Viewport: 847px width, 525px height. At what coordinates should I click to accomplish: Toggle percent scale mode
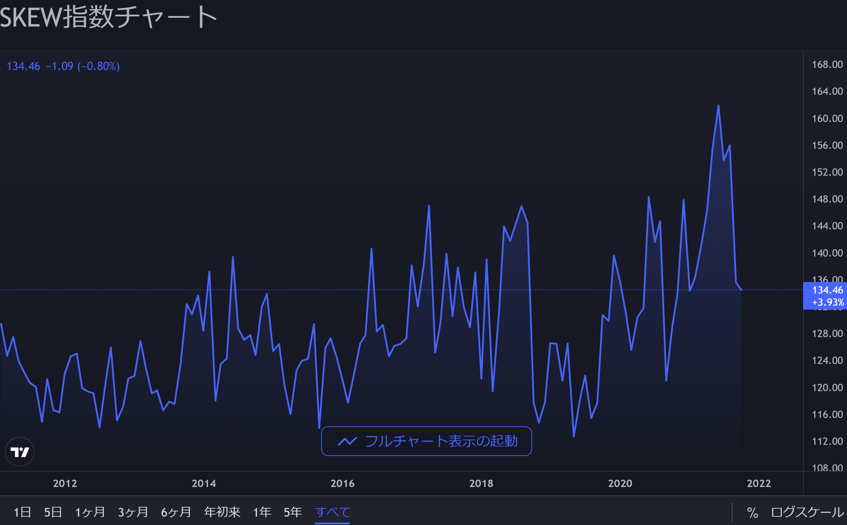752,512
